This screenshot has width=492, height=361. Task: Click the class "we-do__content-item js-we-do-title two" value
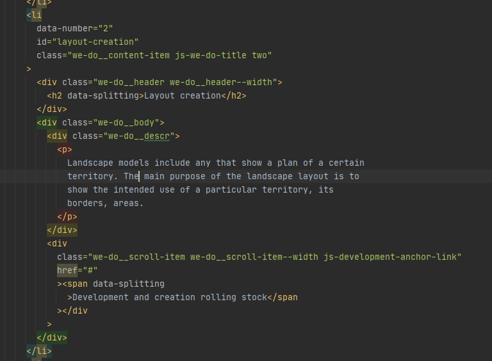(169, 56)
